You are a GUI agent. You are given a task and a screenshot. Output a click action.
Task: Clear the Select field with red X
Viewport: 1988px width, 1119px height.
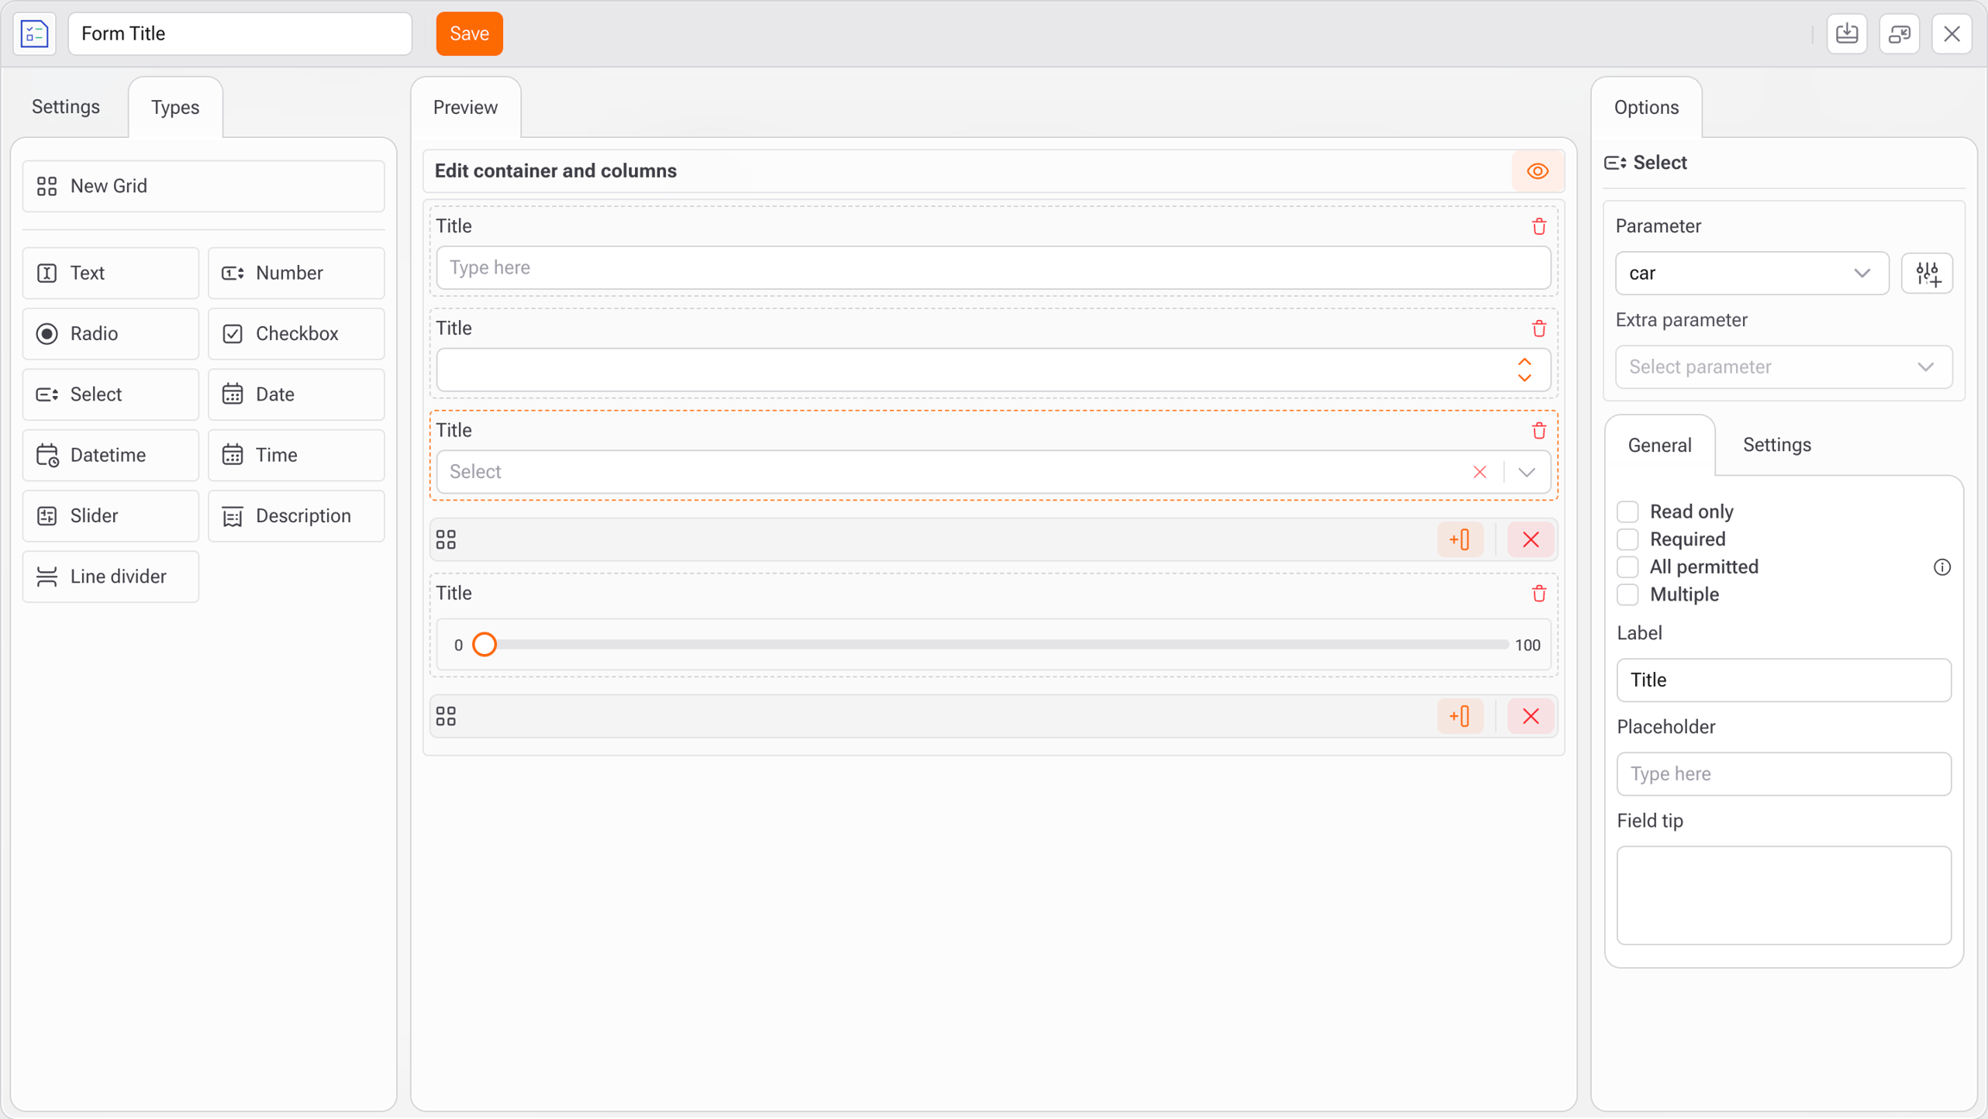point(1480,472)
